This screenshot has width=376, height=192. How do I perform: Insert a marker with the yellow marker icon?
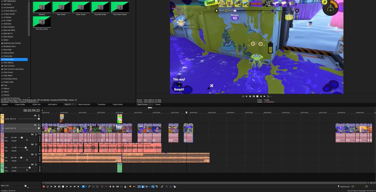point(130,187)
